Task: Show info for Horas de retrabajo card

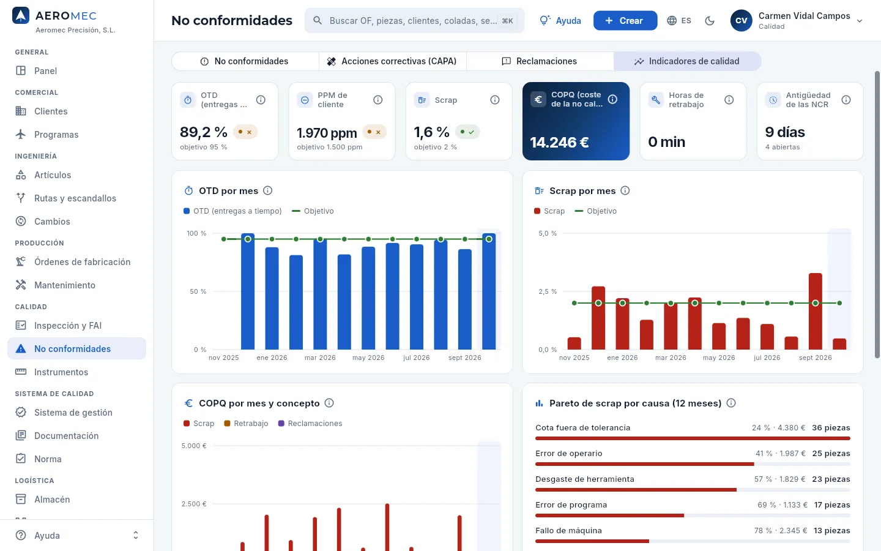Action: (x=729, y=100)
